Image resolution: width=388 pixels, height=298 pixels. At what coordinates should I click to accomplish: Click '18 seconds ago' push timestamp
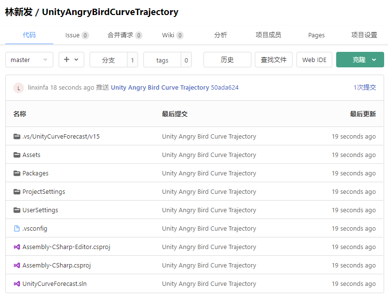click(72, 87)
